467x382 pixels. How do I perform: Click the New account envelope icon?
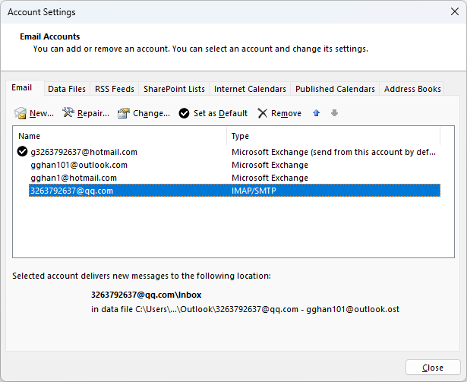coord(21,113)
